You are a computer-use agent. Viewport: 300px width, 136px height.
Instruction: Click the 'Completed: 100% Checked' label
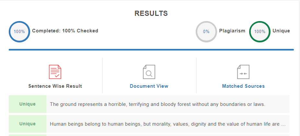[65, 31]
